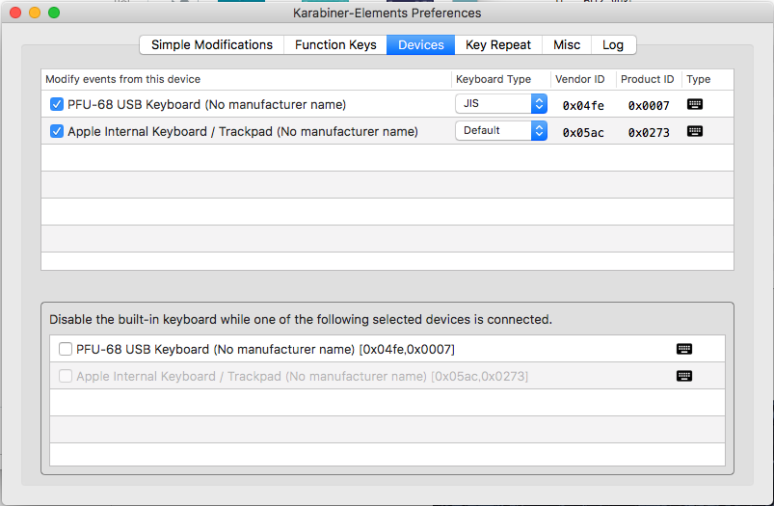Switch to Simple Modifications tab

pyautogui.click(x=212, y=45)
